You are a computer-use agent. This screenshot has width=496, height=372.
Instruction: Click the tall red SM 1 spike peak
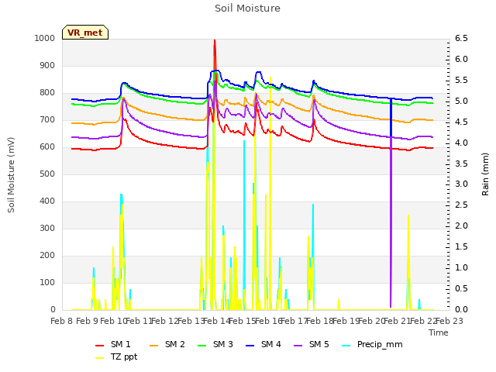pos(215,41)
